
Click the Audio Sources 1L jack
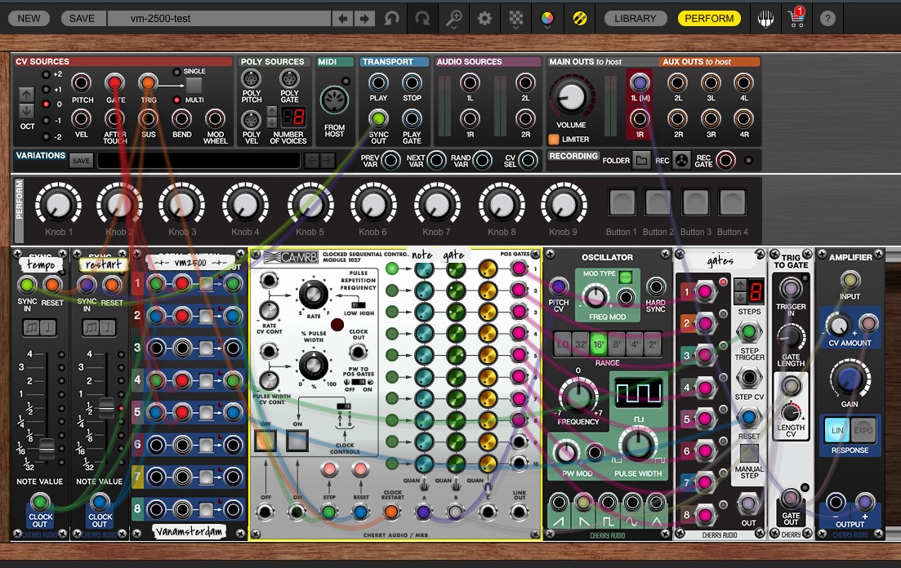click(x=470, y=83)
